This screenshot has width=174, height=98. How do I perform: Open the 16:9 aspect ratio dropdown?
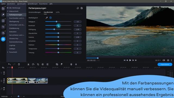pyautogui.click(x=158, y=60)
